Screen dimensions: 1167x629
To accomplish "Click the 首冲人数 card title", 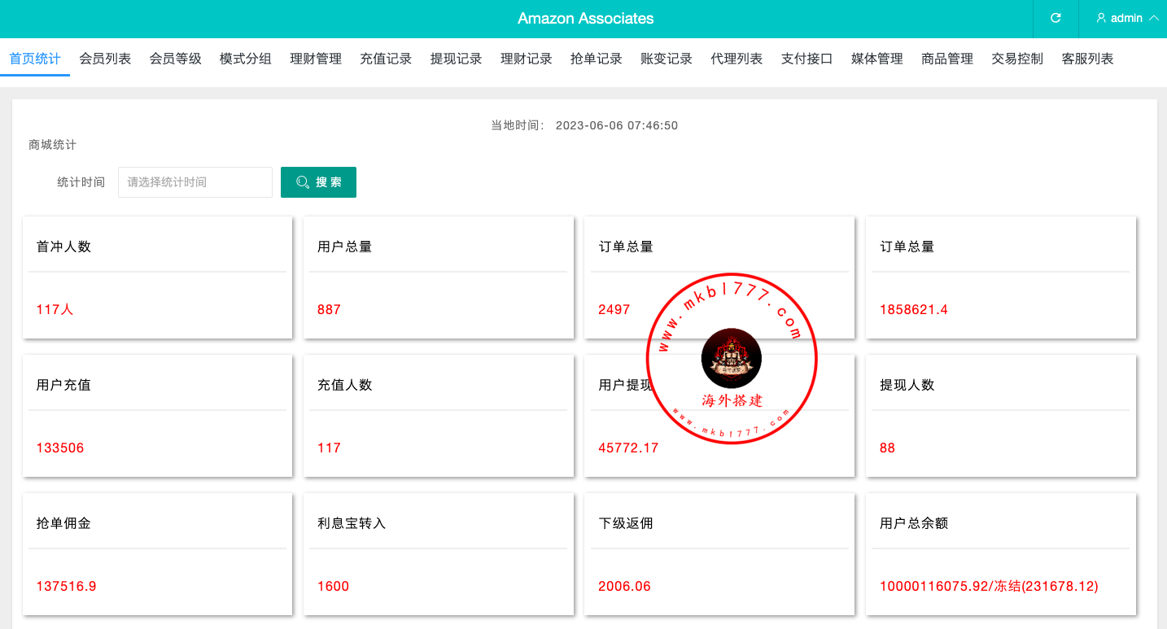I will (x=63, y=247).
